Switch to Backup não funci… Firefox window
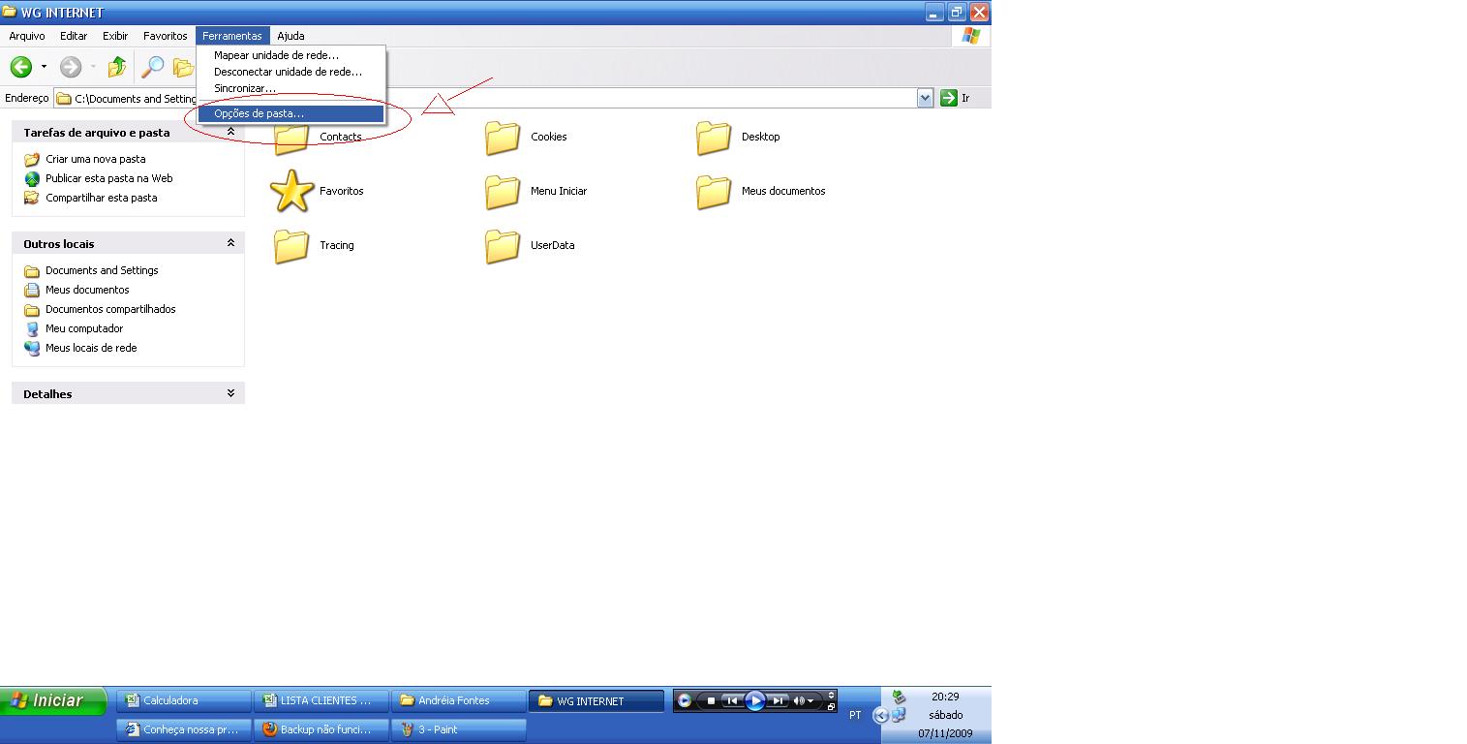 (321, 729)
